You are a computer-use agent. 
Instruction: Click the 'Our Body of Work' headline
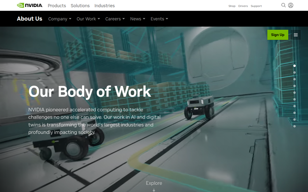tap(90, 92)
